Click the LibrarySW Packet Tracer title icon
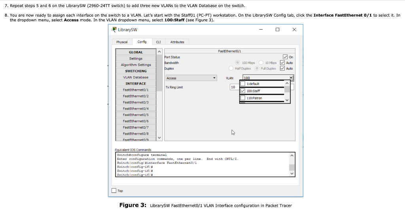 point(114,29)
